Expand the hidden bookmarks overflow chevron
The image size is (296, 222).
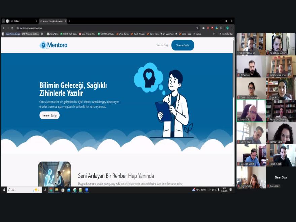214,34
